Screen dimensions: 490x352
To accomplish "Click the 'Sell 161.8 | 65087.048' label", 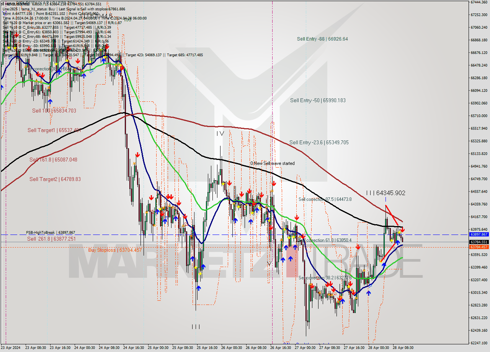I will coord(53,160).
